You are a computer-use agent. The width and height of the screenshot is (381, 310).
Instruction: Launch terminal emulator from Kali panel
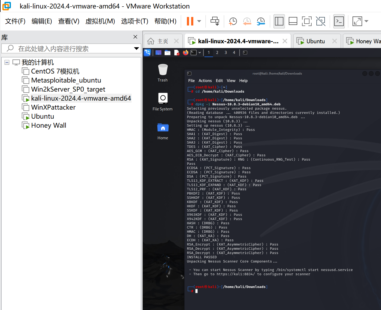pos(194,53)
